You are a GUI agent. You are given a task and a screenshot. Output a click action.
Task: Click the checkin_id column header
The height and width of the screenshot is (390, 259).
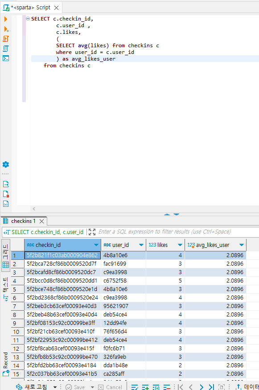click(x=62, y=245)
